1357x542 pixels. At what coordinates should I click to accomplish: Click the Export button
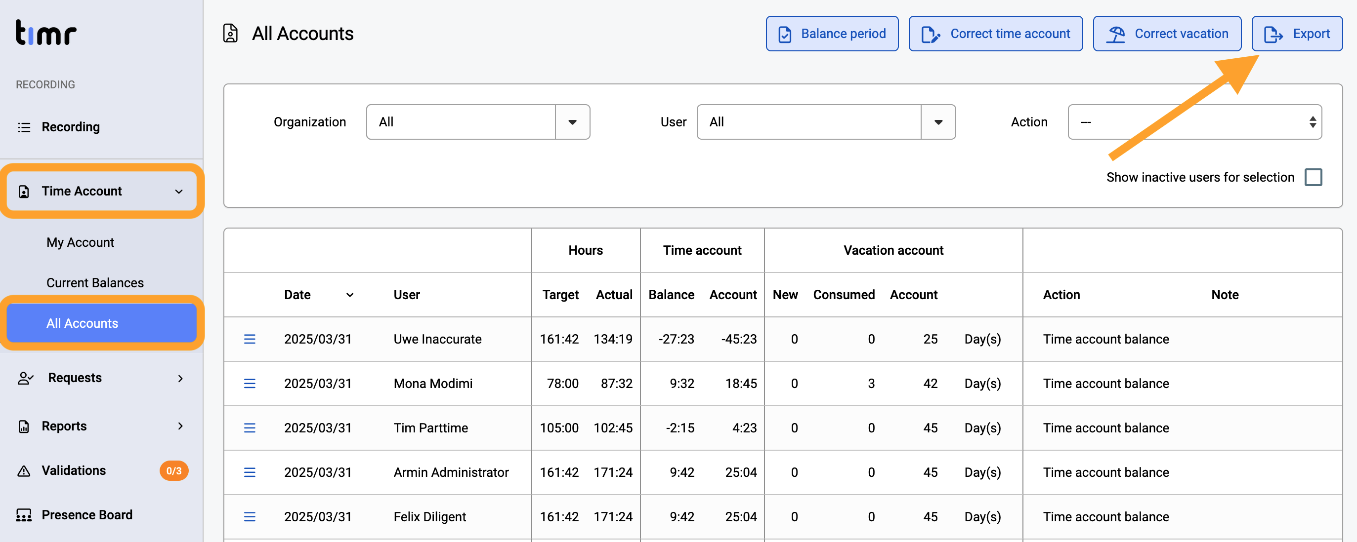click(1297, 34)
